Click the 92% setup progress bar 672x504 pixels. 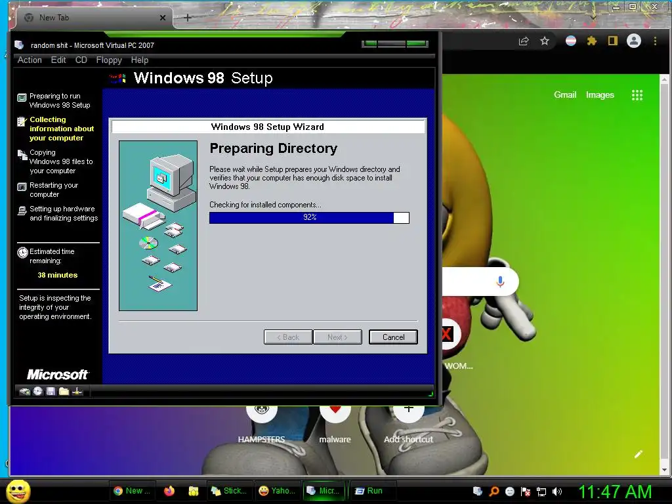[x=309, y=218]
